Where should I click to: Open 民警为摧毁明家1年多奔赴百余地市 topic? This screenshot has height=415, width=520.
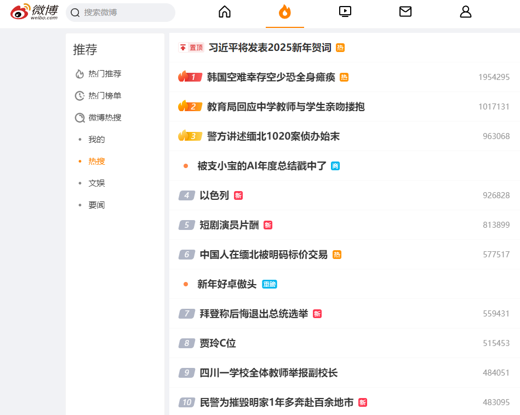point(277,402)
